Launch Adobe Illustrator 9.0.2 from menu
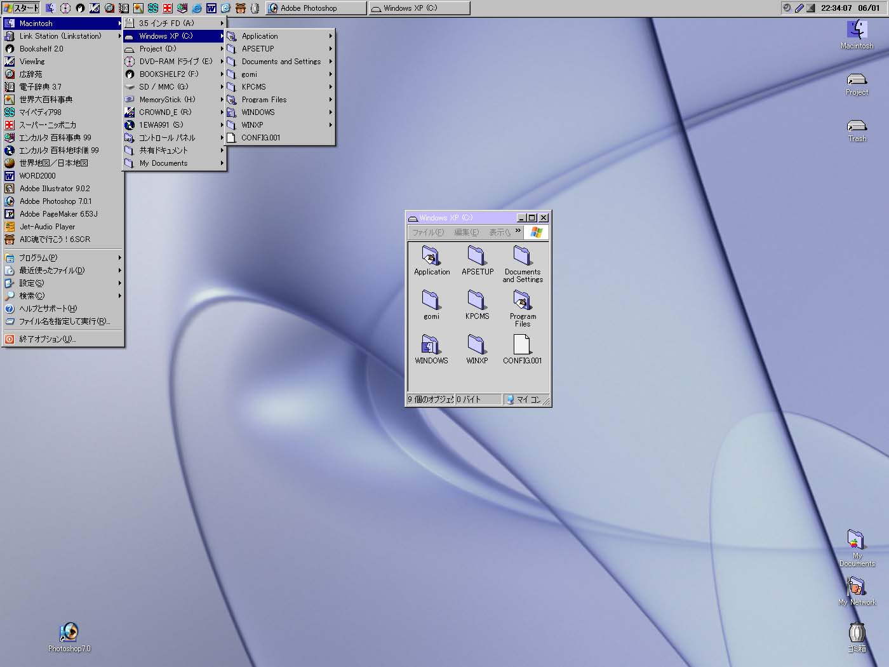The image size is (889, 667). point(62,188)
